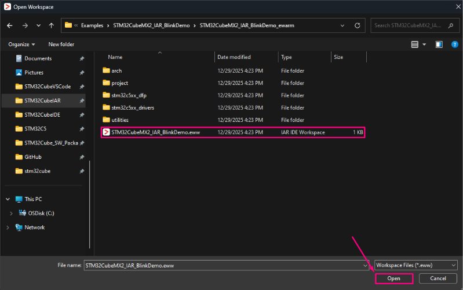Open the Organize menu
The height and width of the screenshot is (290, 463).
(21, 44)
